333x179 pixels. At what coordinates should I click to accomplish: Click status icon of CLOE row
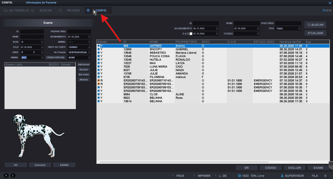98,94
